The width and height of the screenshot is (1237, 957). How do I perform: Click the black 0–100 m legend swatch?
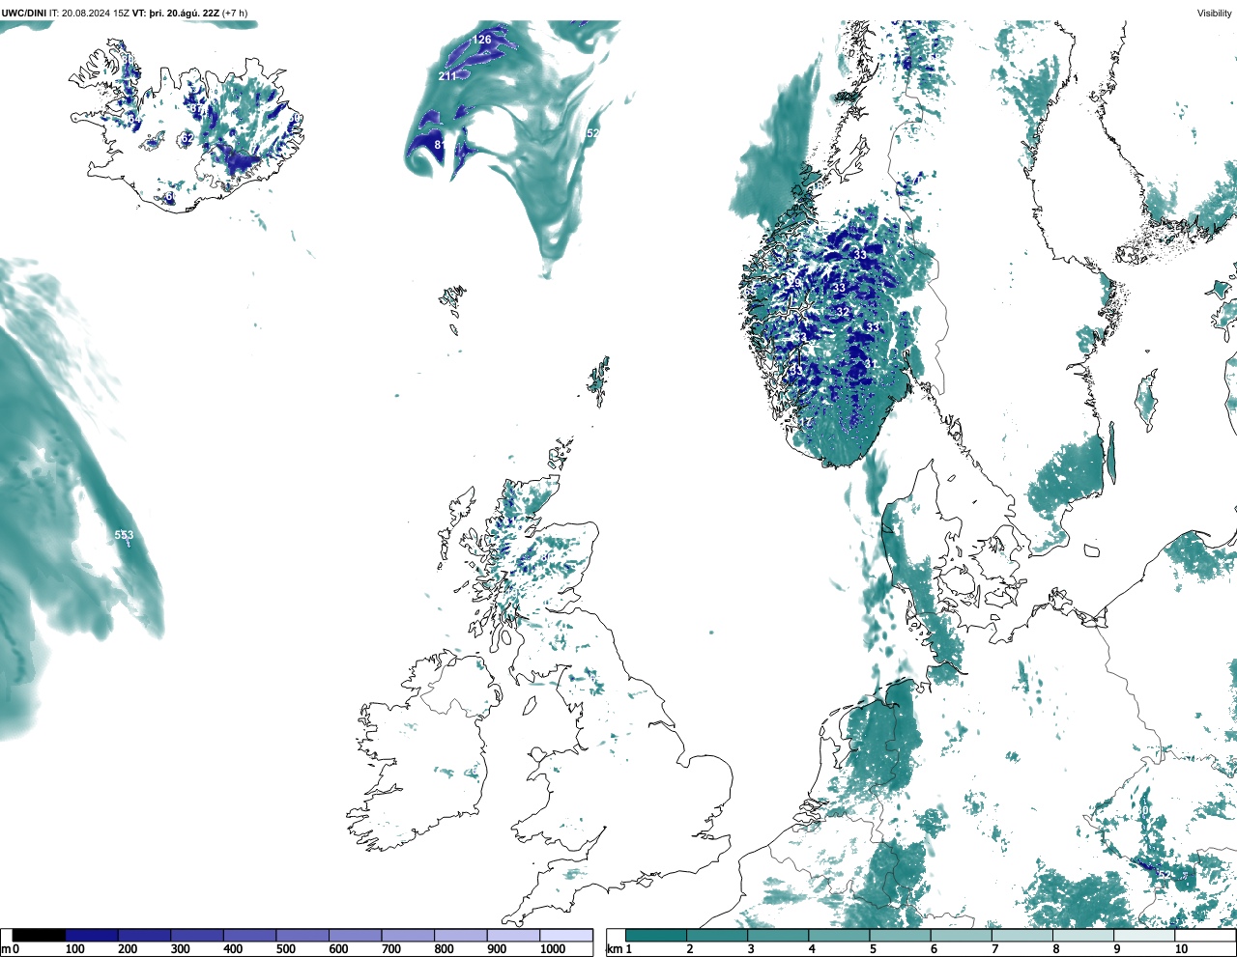pos(40,935)
